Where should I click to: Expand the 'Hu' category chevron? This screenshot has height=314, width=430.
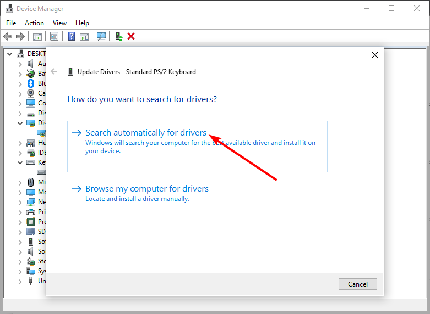click(x=20, y=143)
